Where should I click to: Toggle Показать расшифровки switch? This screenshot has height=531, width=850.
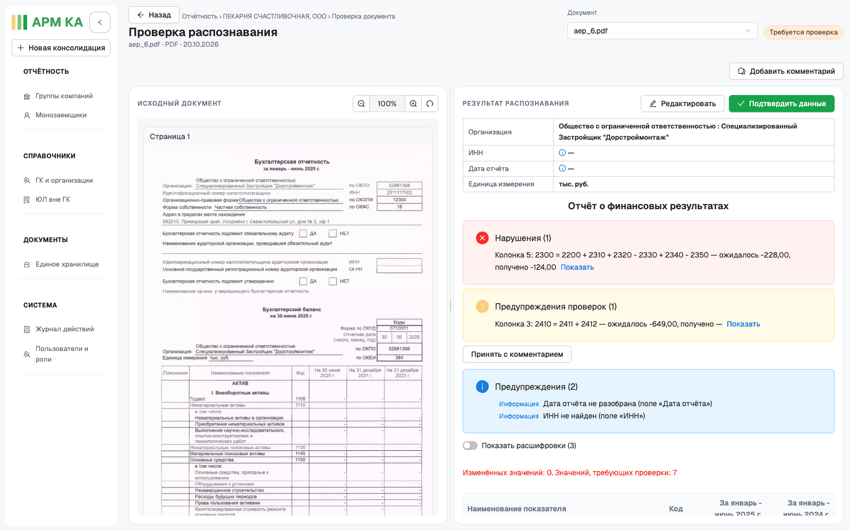pyautogui.click(x=470, y=446)
